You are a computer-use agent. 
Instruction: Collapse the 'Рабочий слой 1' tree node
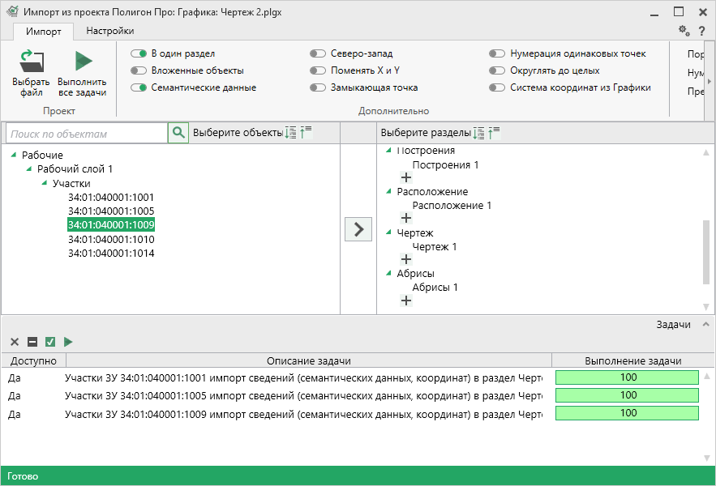pos(29,168)
